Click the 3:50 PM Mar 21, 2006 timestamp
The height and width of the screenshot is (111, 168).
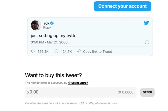pos(49,42)
